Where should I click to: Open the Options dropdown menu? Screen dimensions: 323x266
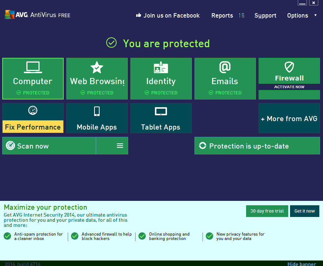[297, 15]
